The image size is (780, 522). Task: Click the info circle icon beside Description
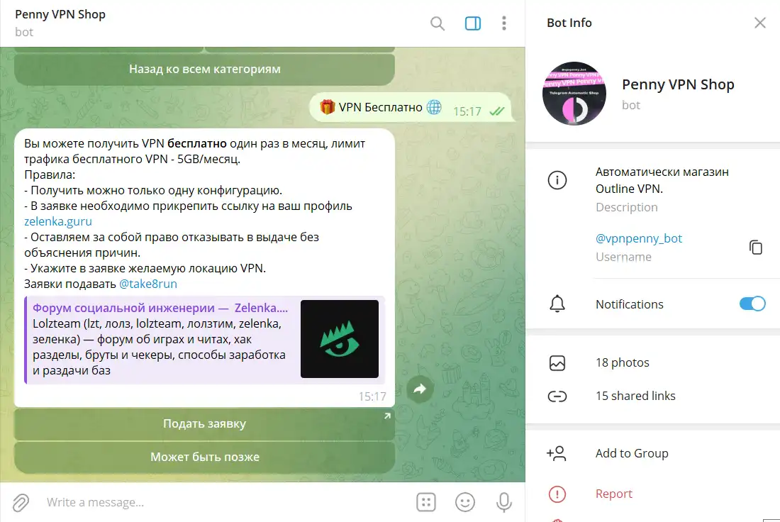pyautogui.click(x=557, y=180)
